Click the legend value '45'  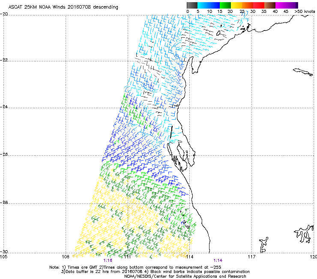[286, 12]
